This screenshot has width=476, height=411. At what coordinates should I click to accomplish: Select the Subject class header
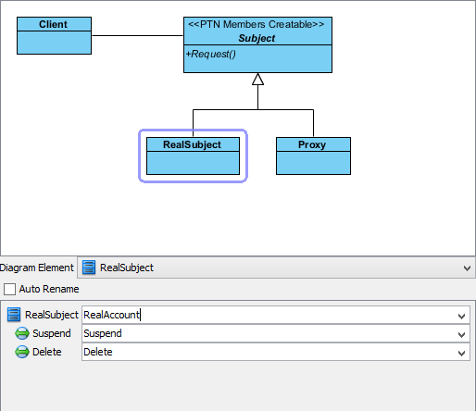pyautogui.click(x=257, y=31)
